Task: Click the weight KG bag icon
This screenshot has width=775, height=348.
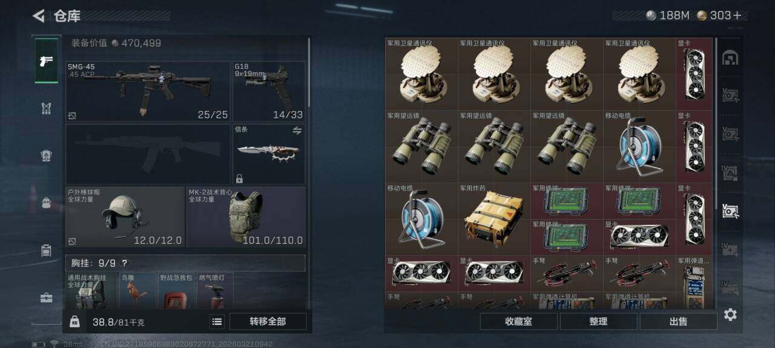Action: coord(74,321)
